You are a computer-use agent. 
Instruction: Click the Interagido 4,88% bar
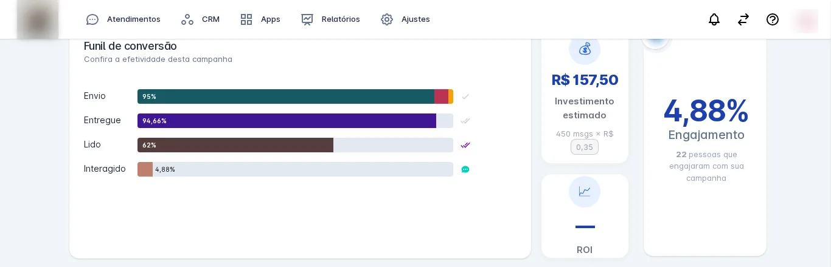tap(145, 169)
